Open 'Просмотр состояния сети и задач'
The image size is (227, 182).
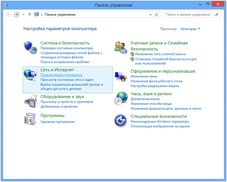pyautogui.click(x=67, y=80)
